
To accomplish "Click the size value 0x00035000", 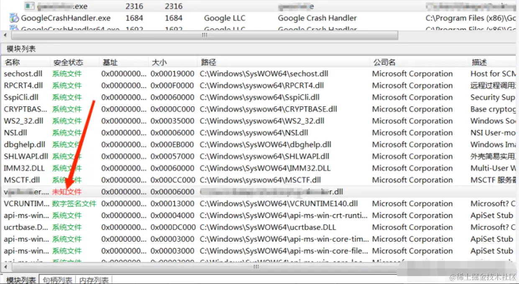I will click(x=172, y=121).
